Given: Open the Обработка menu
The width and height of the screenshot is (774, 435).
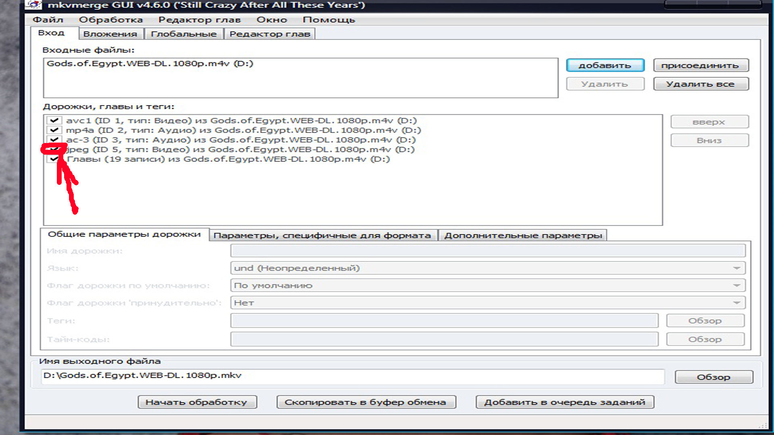Looking at the screenshot, I should click(x=110, y=20).
